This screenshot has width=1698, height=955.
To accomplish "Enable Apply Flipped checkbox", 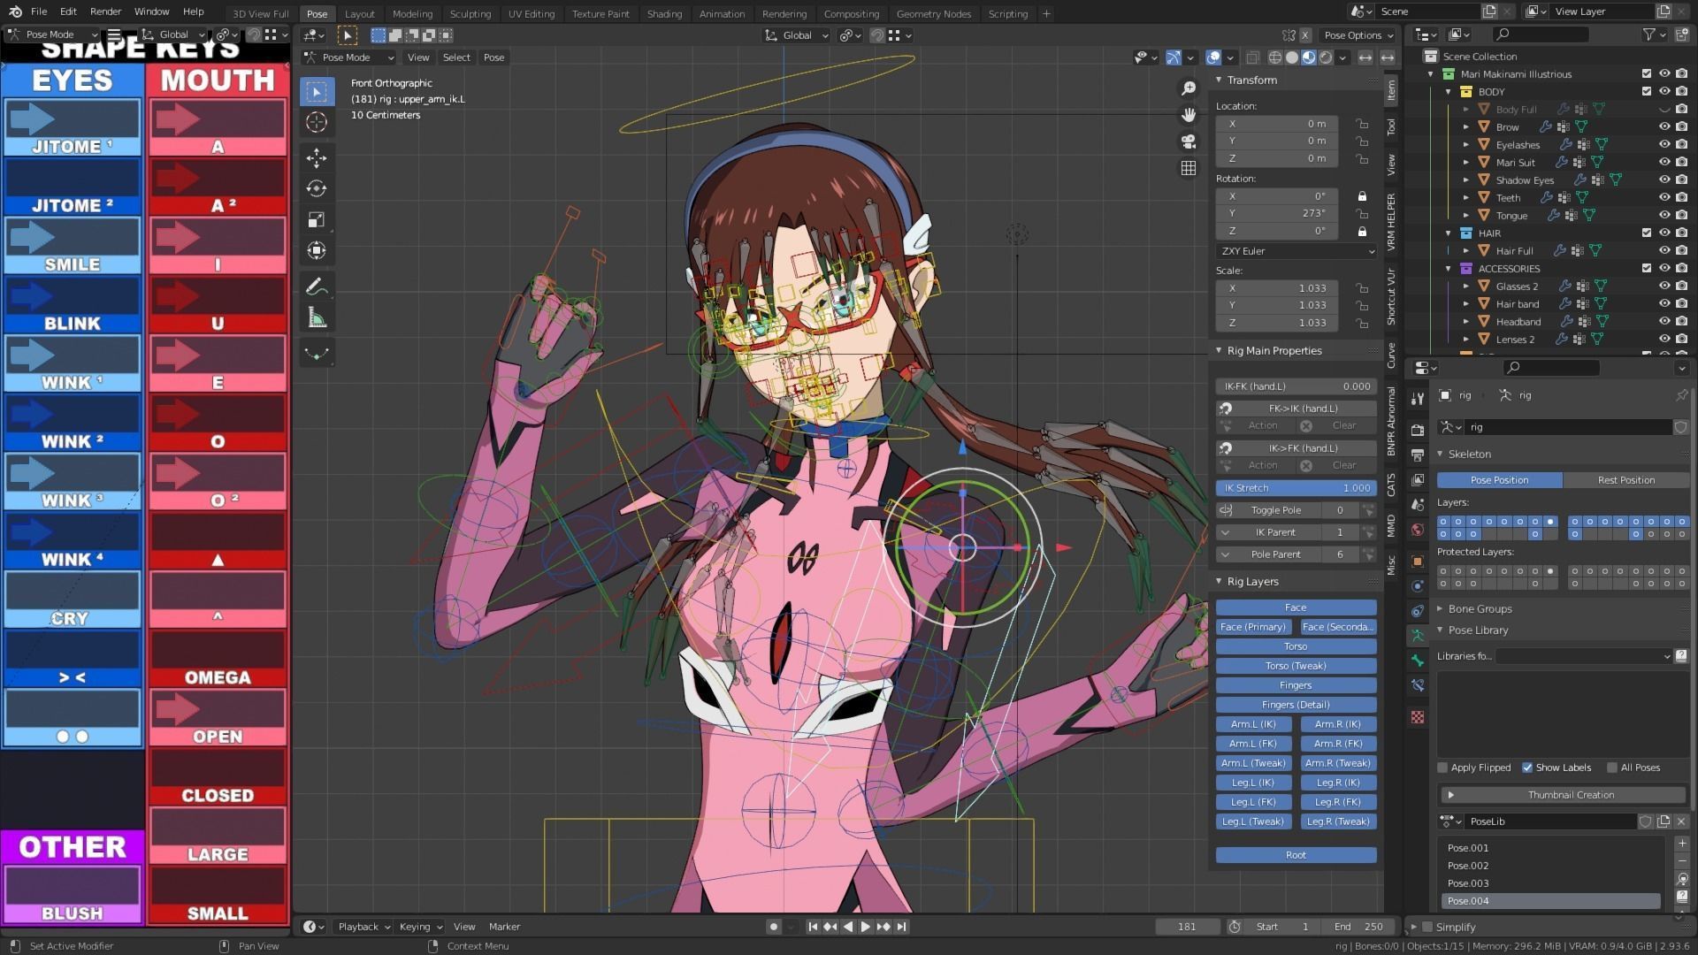I will (1443, 768).
